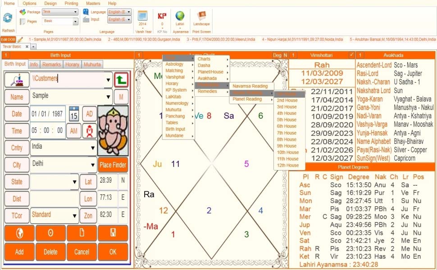The height and width of the screenshot is (270, 437).
Task: Click the Delete button
Action: tap(51, 252)
